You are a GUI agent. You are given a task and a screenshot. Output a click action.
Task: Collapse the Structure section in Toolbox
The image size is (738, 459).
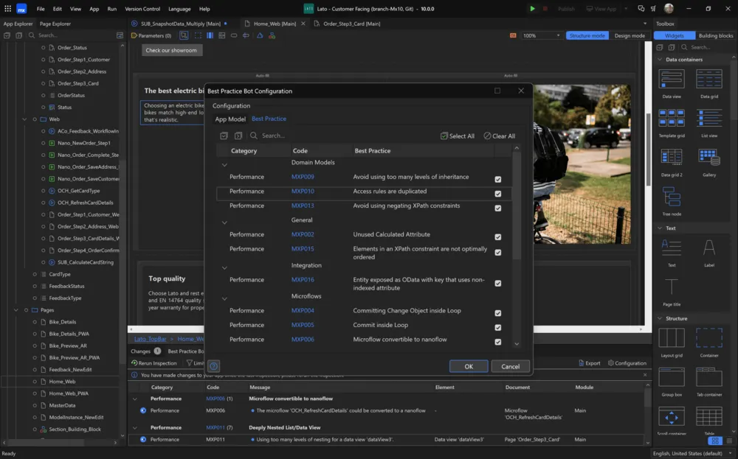660,318
